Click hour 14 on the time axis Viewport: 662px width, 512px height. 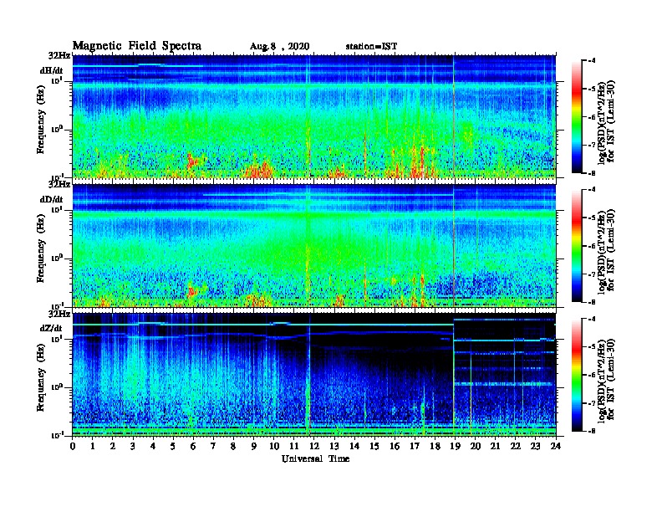click(x=354, y=447)
